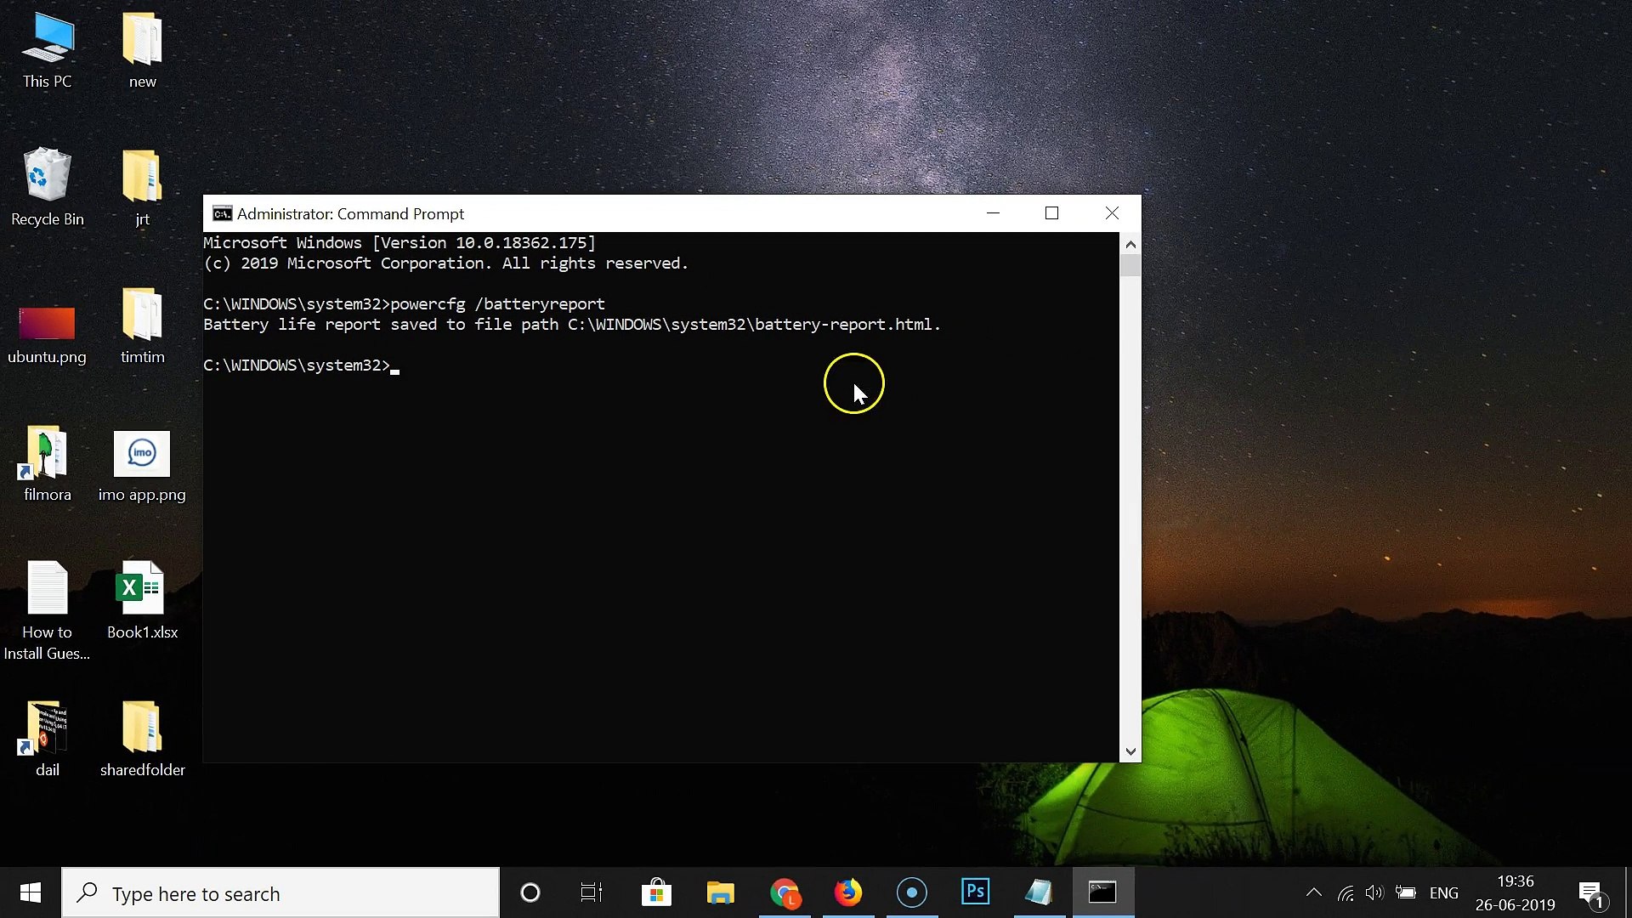Open the blue circle app in taskbar

[912, 892]
